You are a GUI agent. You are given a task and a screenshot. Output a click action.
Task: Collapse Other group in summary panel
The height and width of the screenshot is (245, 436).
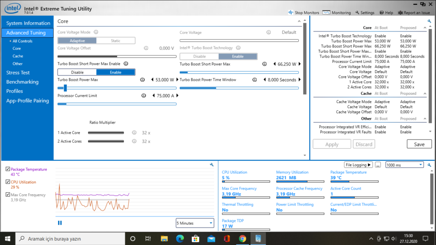pyautogui.click(x=425, y=119)
